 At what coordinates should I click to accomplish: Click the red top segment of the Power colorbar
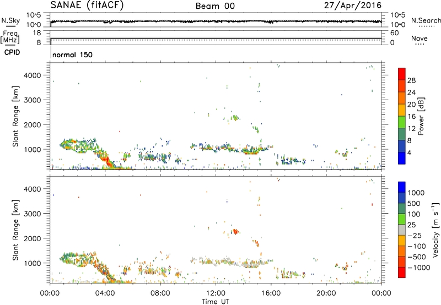click(402, 74)
